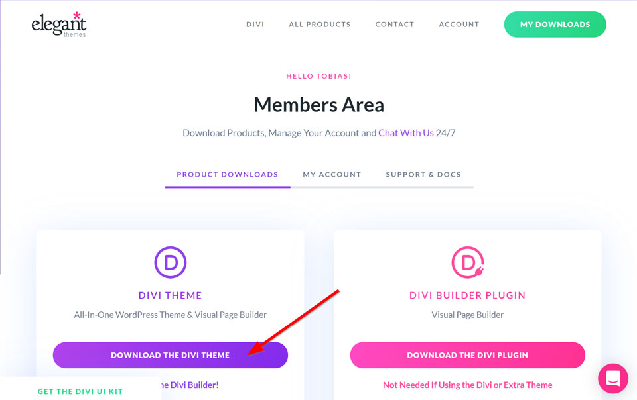Switch to the MY ACCOUNT tab
Image resolution: width=637 pixels, height=400 pixels.
coord(332,175)
